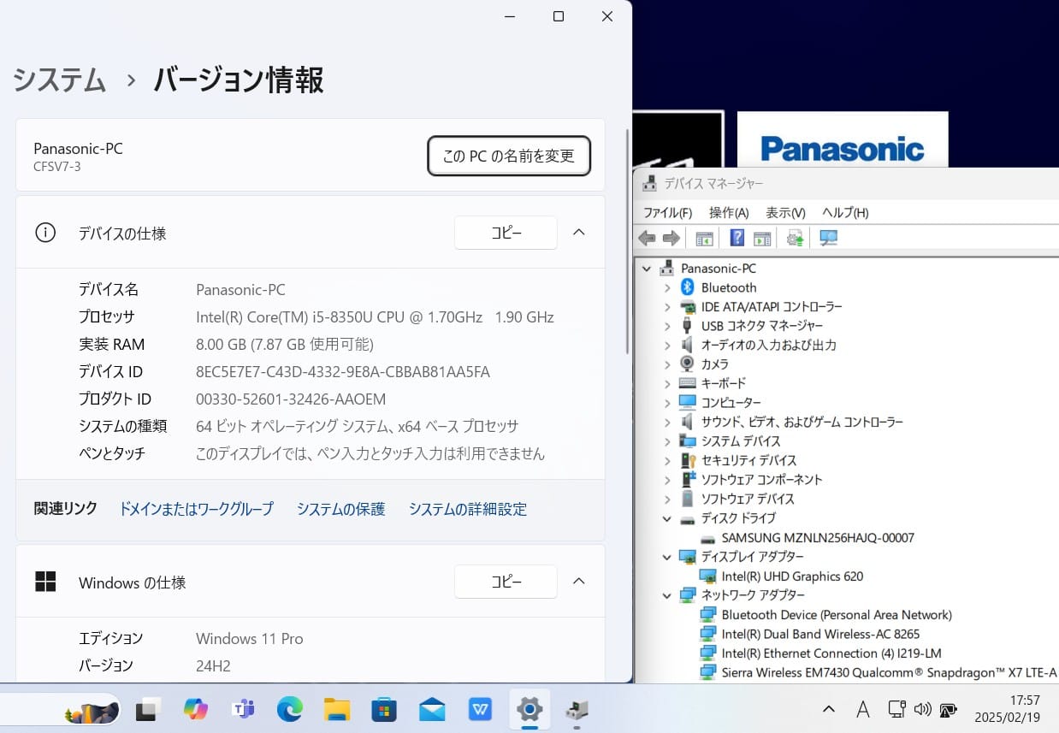1059x733 pixels.
Task: Launch Copilot from the taskbar
Action: [196, 709]
